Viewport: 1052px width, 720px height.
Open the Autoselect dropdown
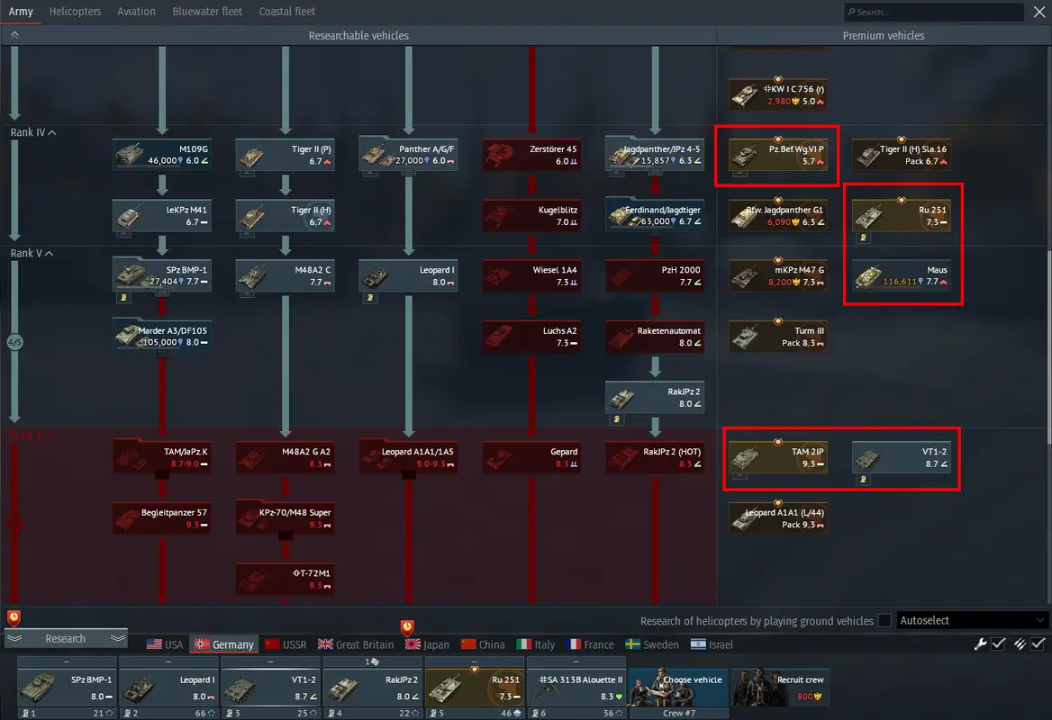[973, 621]
